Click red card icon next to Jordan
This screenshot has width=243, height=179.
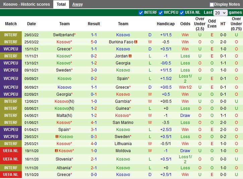click(130, 56)
